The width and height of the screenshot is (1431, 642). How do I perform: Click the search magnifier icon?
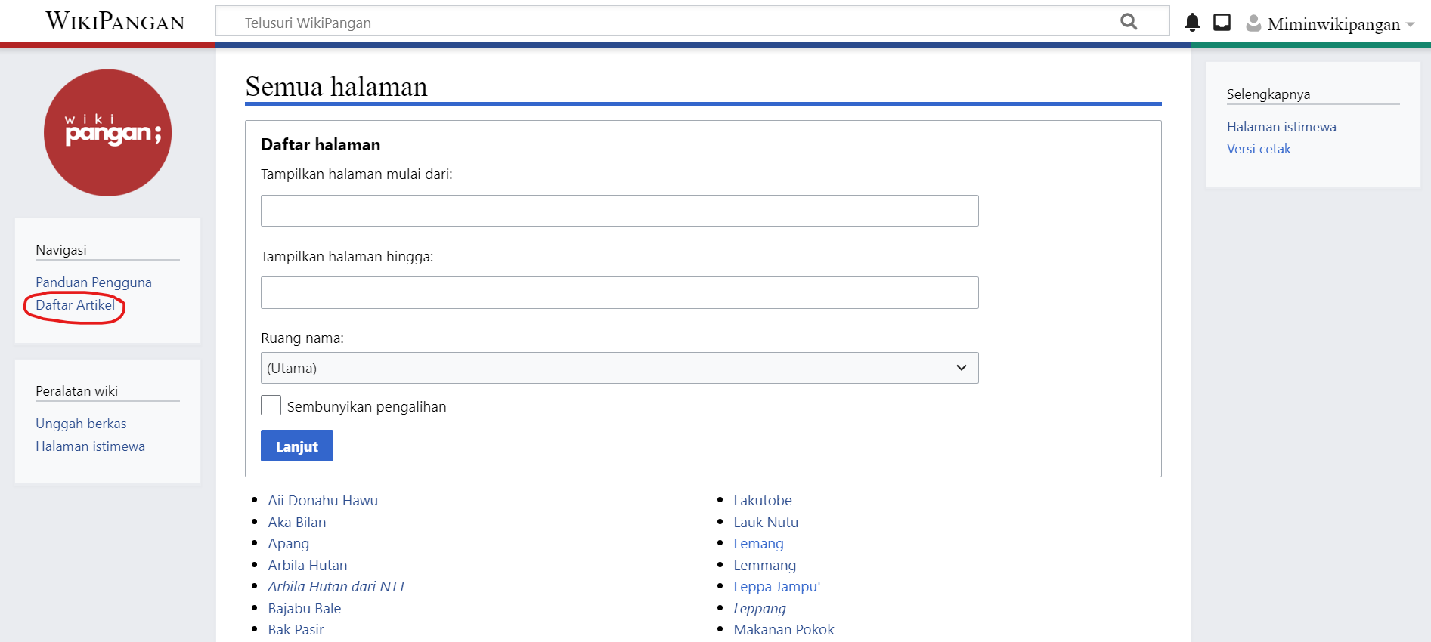(x=1128, y=22)
